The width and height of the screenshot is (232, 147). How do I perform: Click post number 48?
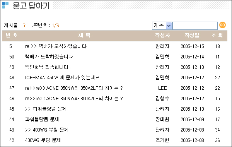pos(12,78)
